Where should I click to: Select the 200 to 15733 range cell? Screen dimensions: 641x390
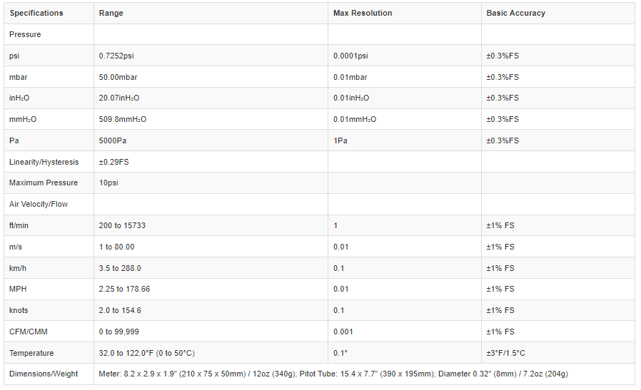click(x=123, y=225)
